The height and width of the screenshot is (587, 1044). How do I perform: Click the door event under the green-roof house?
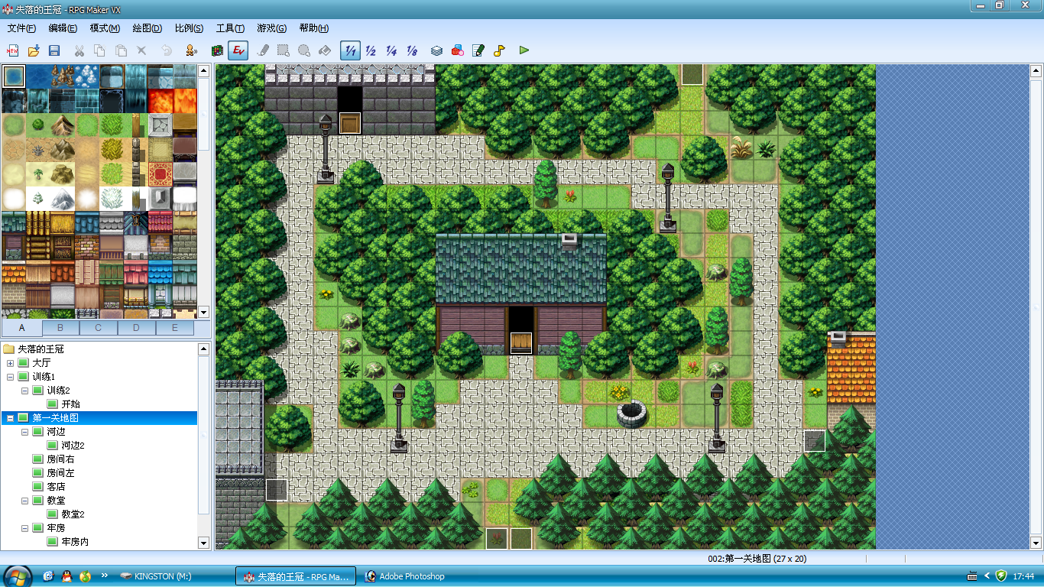coord(522,343)
